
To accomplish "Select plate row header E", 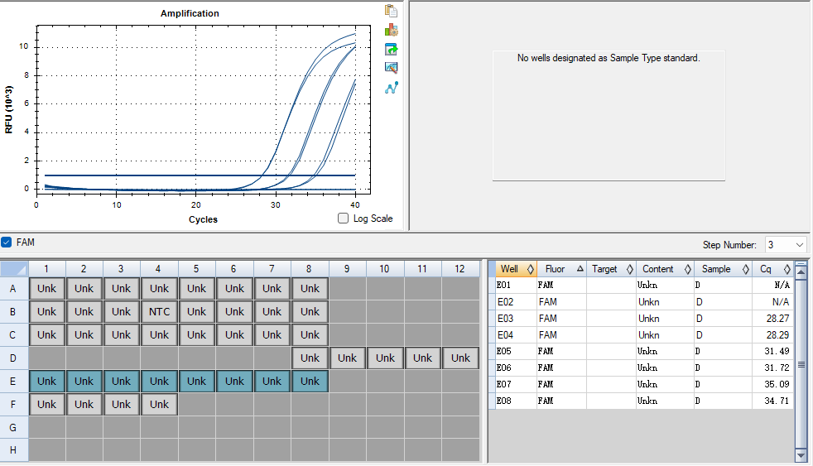I will pyautogui.click(x=13, y=381).
